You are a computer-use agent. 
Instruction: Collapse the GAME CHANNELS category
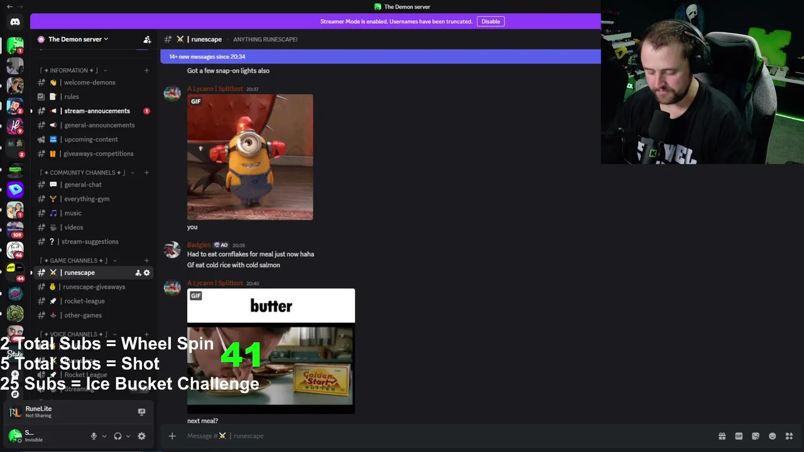click(78, 261)
